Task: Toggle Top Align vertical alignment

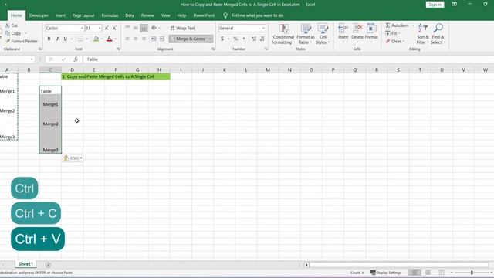Action: click(x=127, y=28)
